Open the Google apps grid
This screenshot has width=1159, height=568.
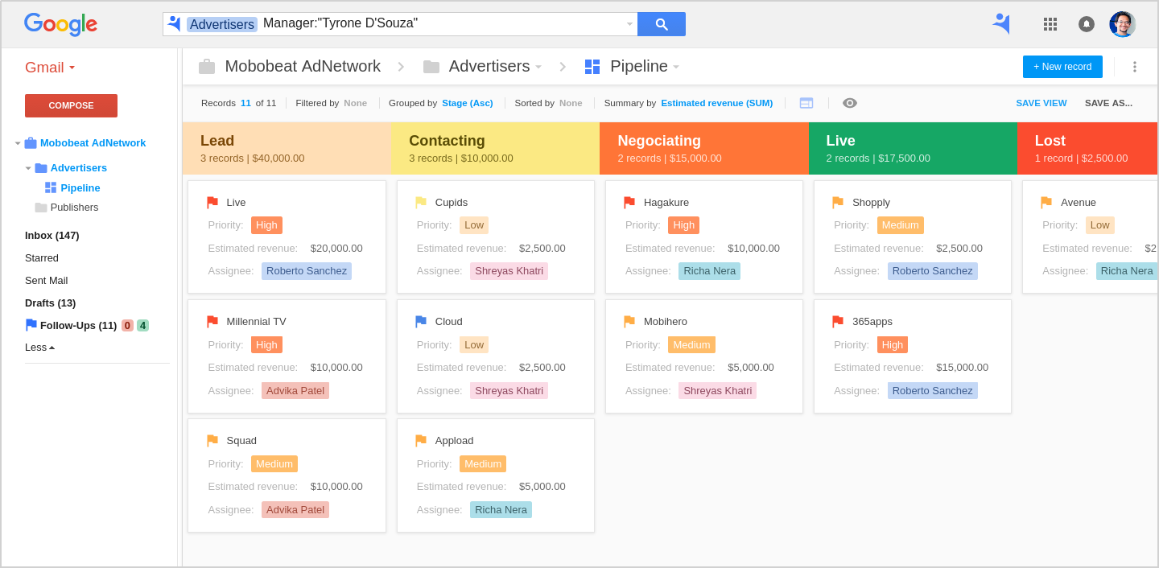1050,24
